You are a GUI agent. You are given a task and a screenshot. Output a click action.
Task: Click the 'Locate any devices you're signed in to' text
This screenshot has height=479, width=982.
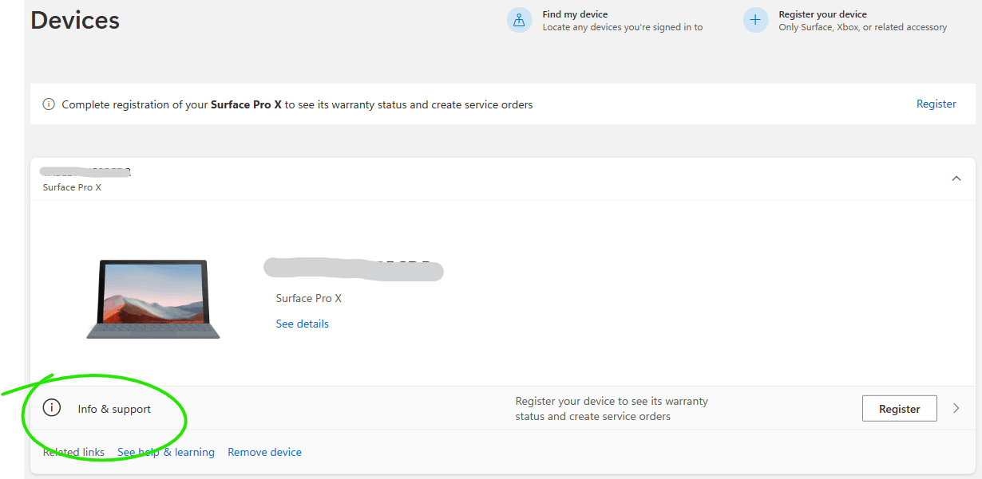[623, 27]
